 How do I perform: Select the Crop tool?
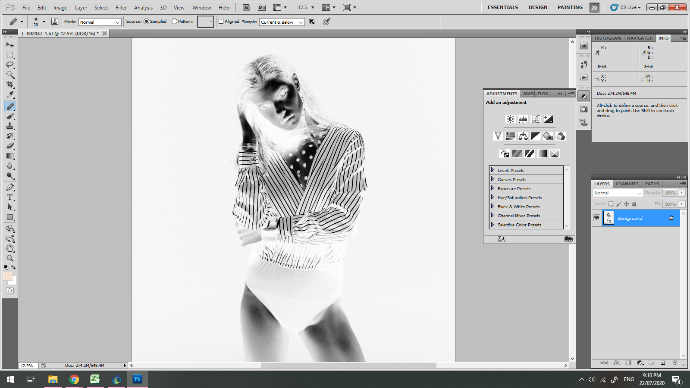click(10, 84)
